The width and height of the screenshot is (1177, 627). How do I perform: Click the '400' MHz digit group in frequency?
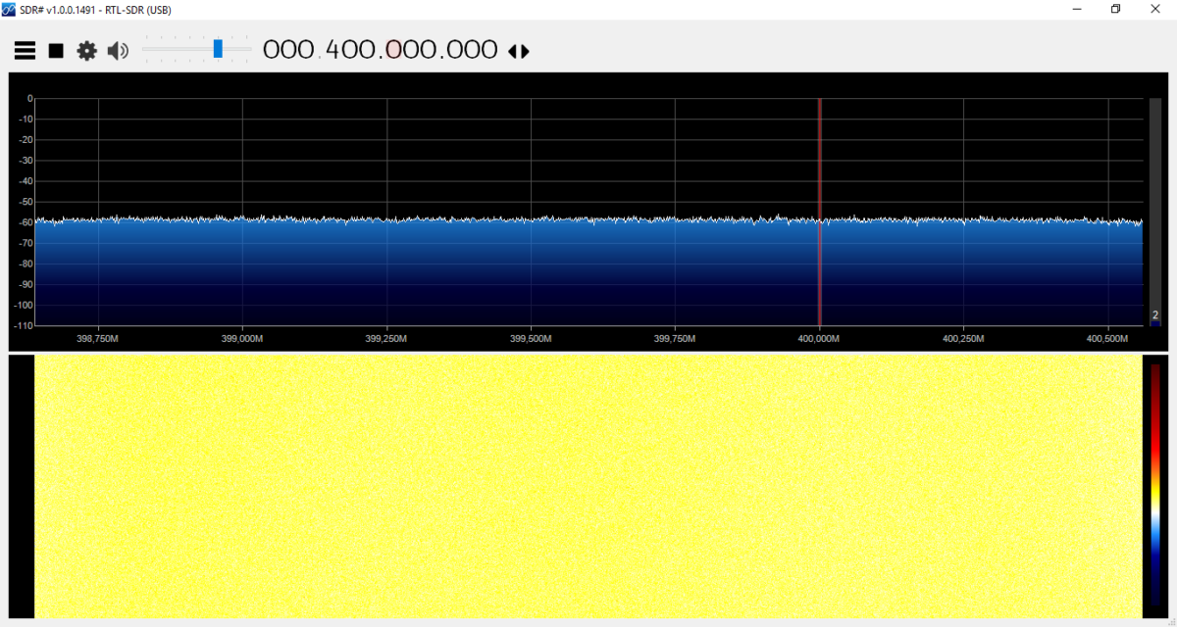(351, 50)
